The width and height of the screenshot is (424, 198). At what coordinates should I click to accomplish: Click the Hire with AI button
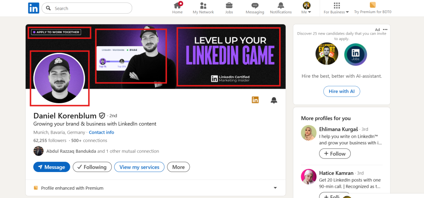[342, 91]
